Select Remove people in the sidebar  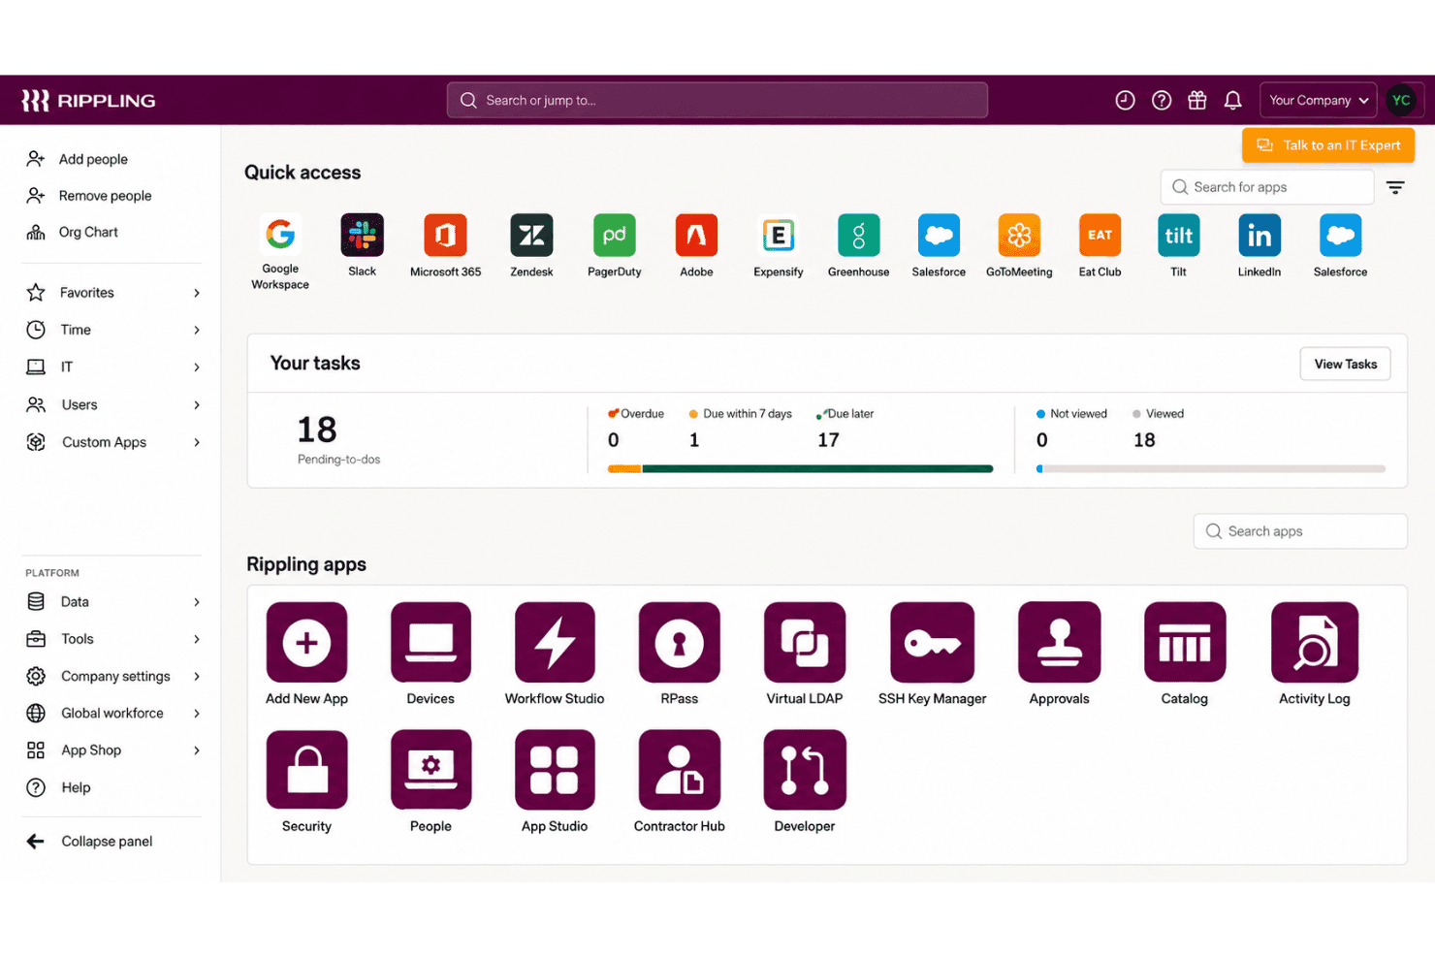(x=89, y=196)
